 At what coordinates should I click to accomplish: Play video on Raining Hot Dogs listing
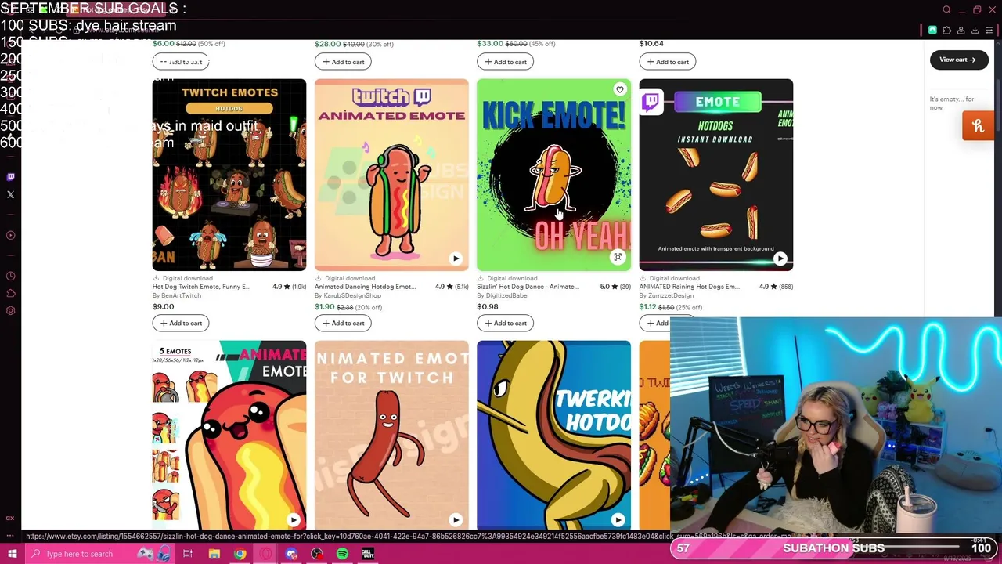(x=780, y=258)
